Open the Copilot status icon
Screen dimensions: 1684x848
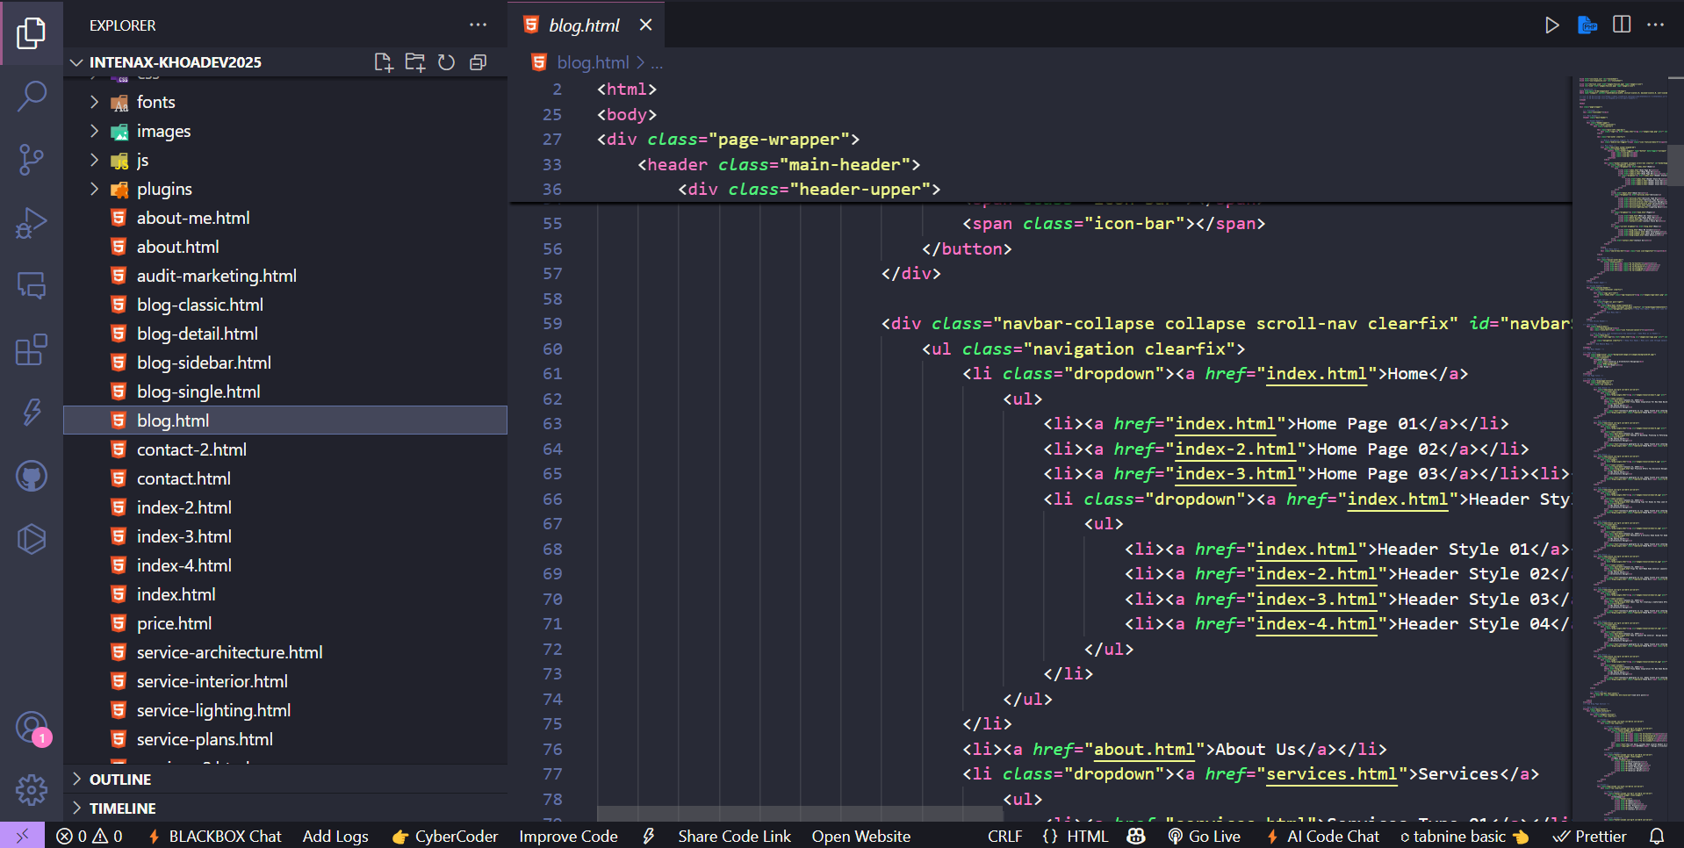pyautogui.click(x=1136, y=837)
